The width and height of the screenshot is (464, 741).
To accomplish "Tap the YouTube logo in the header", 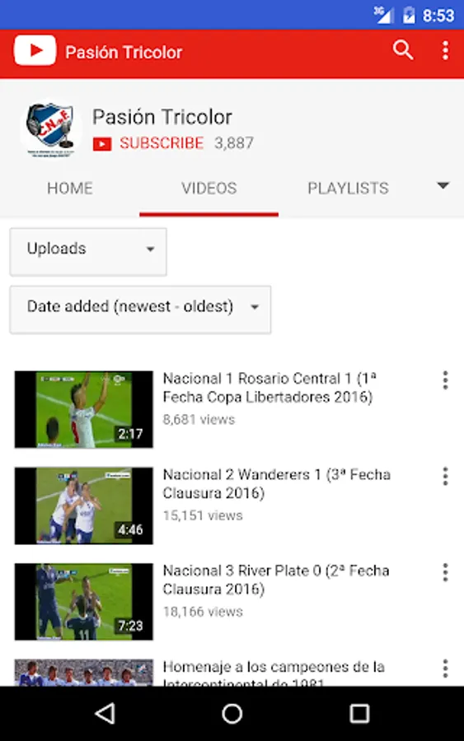I will [x=35, y=50].
